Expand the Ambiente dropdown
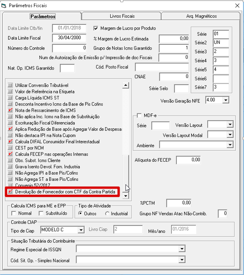 (230, 145)
